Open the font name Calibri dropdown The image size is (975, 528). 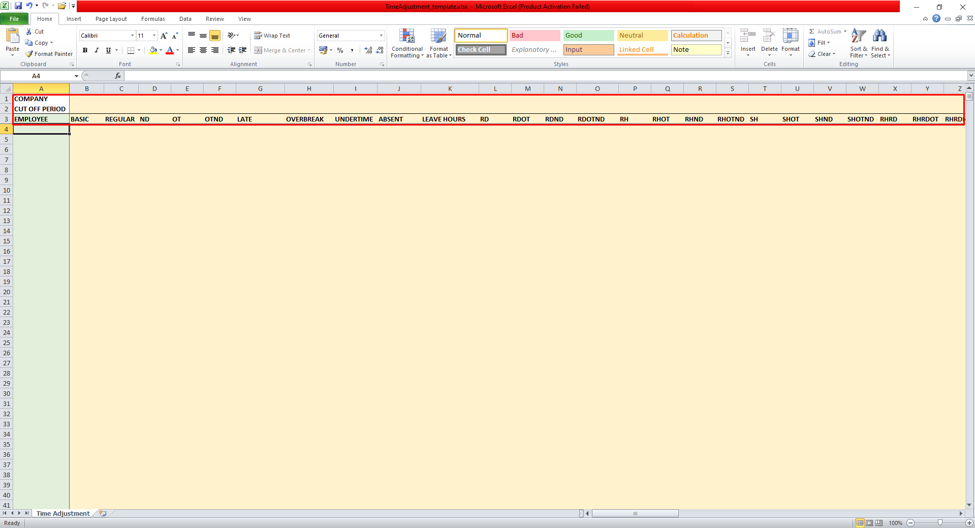click(x=132, y=36)
